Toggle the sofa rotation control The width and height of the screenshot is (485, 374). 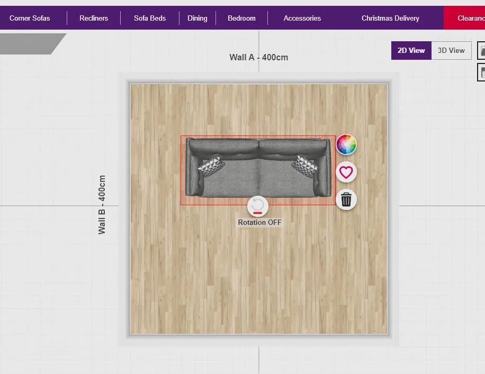[x=258, y=206]
